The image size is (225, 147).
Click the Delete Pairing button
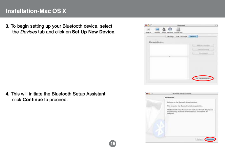[203, 49]
